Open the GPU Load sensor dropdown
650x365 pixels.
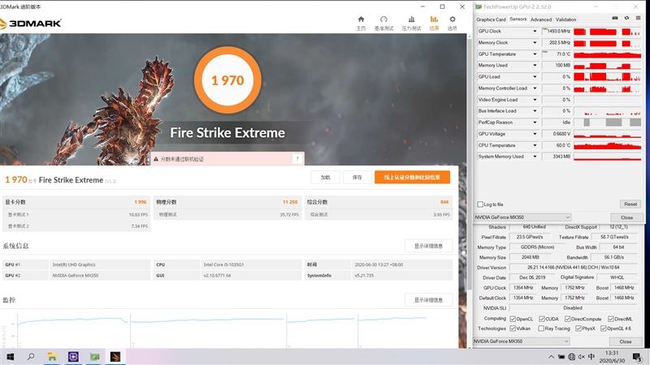coord(535,77)
